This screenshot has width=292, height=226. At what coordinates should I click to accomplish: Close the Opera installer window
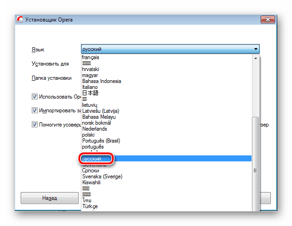coord(268,19)
